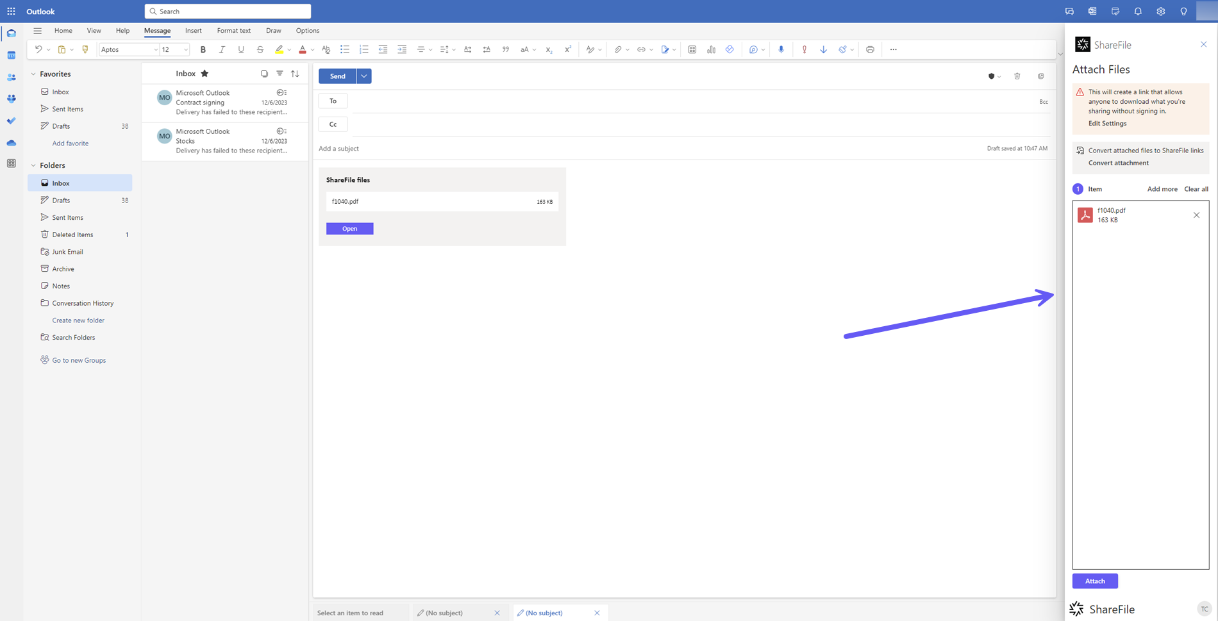The height and width of the screenshot is (621, 1218).
Task: Click the Send button
Action: coord(338,76)
